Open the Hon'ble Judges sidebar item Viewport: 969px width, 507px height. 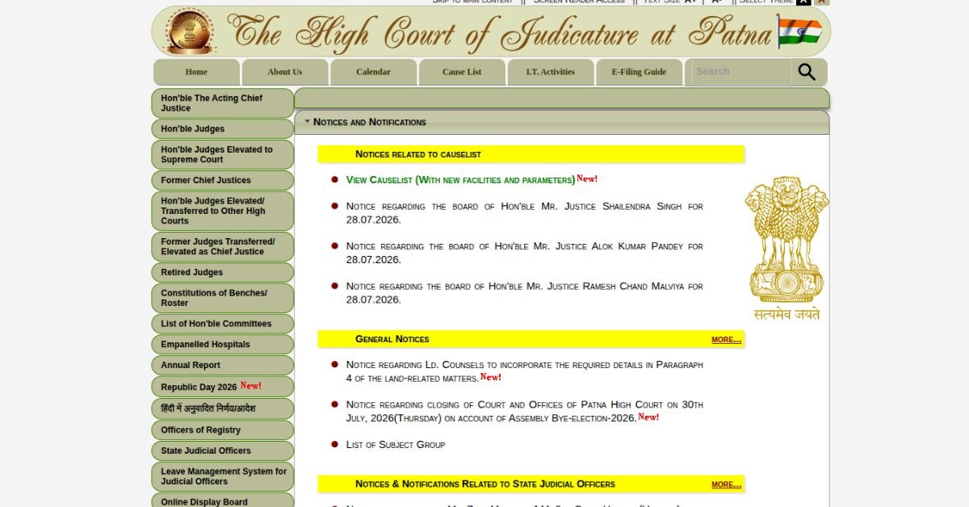(x=222, y=129)
